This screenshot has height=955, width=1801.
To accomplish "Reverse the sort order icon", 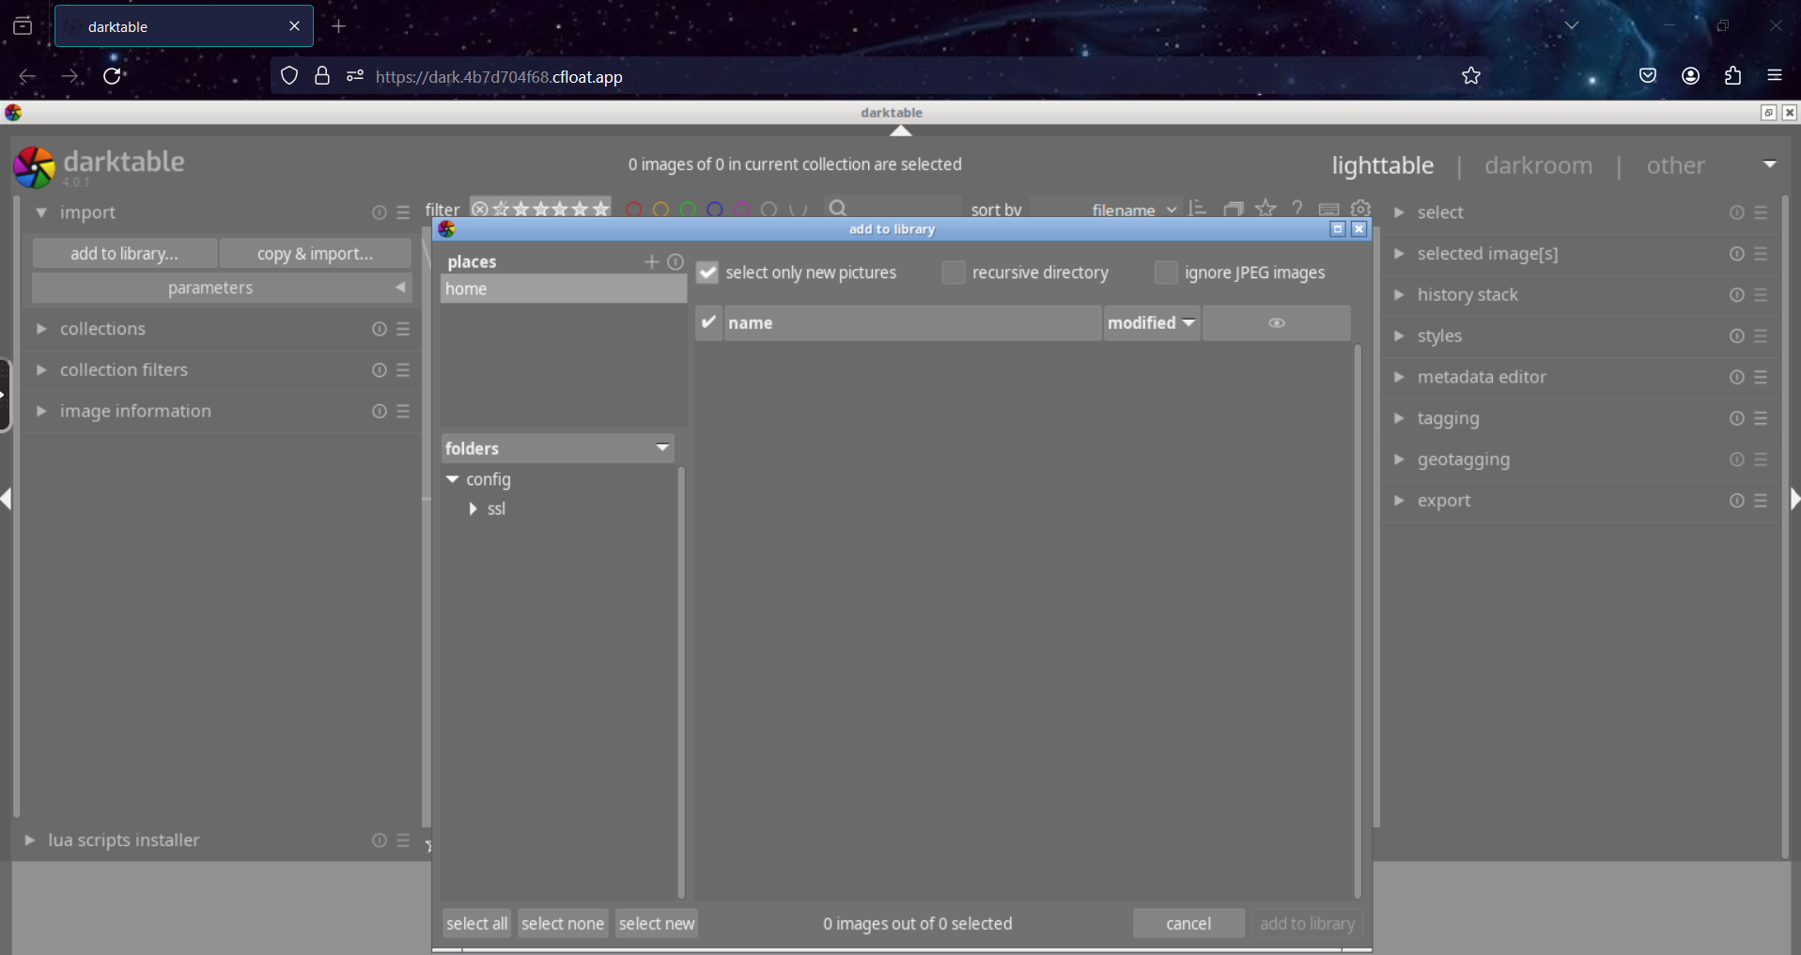I will click(x=1198, y=208).
